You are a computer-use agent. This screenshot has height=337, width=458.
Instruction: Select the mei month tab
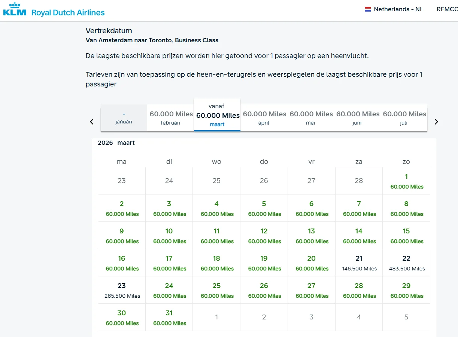point(311,118)
